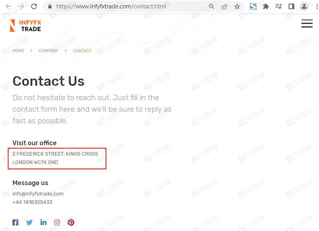Screen dimensions: 319x231
Task: Reload the page with the refresh icon
Action: [x=34, y=6]
